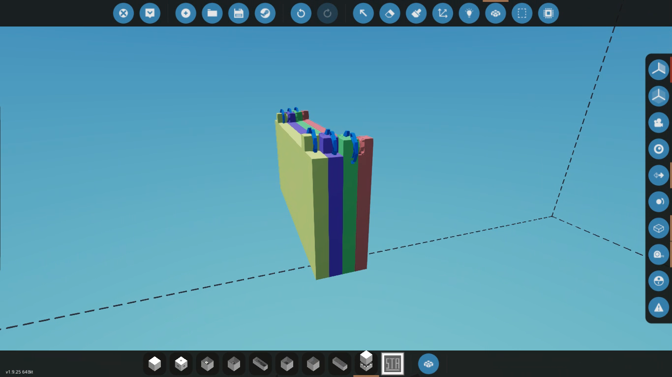Viewport: 672px width, 377px height.
Task: Open the load vehicle folder icon
Action: (x=213, y=13)
